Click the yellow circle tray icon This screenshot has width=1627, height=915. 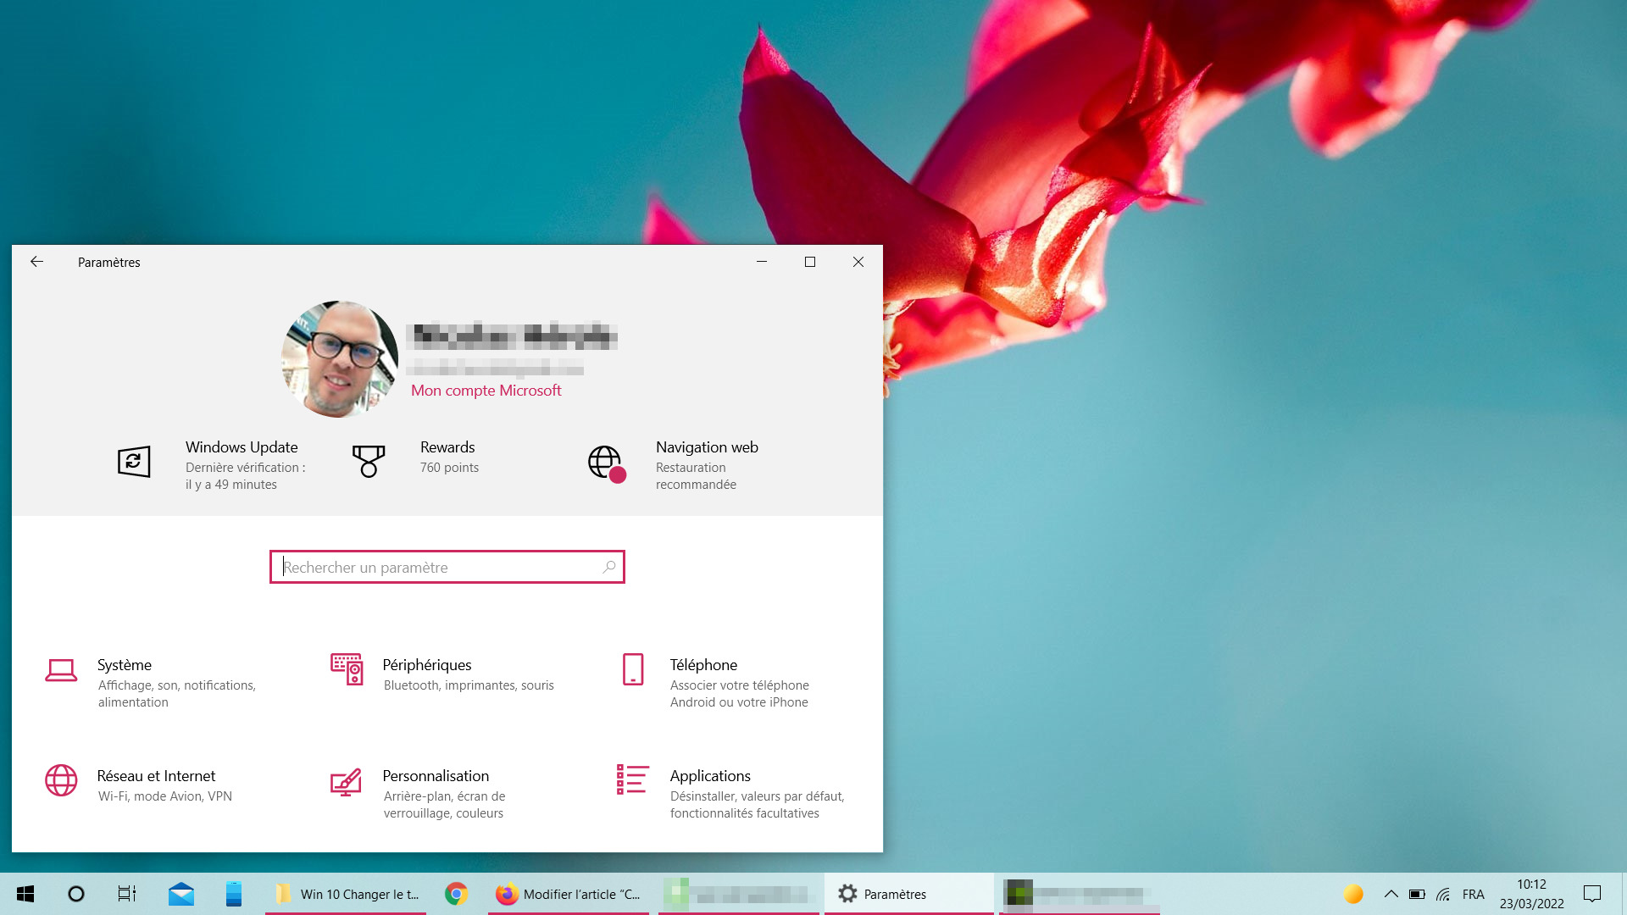[1353, 894]
